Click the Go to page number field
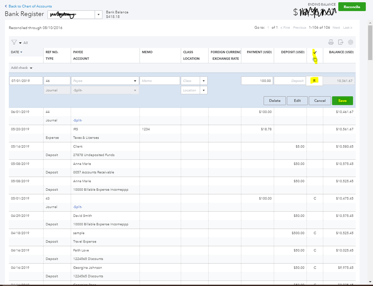Viewport: 373px width, 286px height. 268,28
